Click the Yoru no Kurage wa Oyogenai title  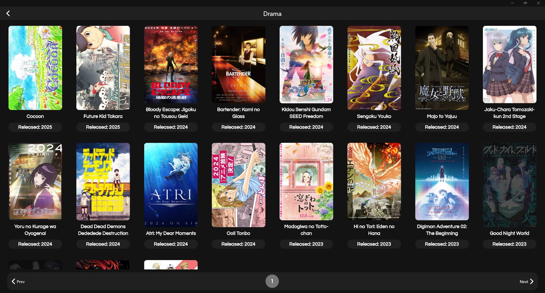[x=35, y=230]
